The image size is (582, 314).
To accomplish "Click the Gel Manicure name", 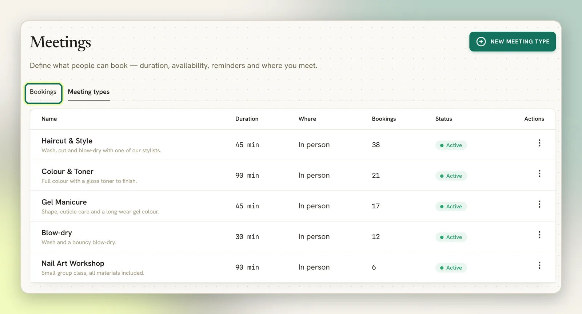I will 64,202.
